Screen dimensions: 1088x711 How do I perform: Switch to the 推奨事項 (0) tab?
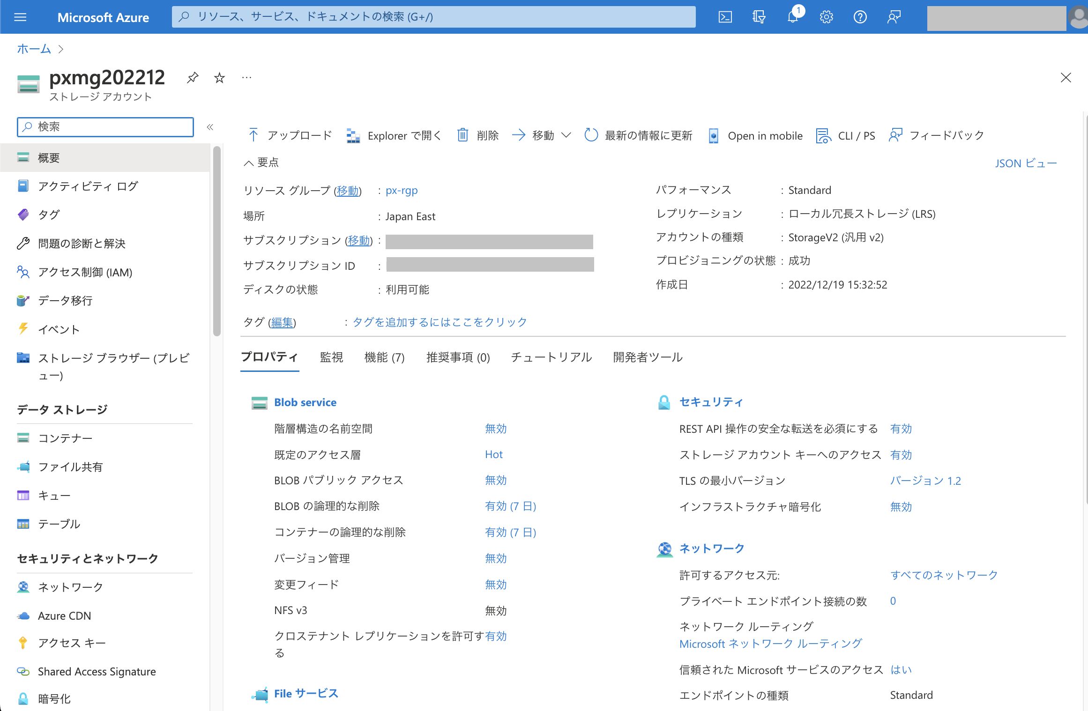(458, 357)
